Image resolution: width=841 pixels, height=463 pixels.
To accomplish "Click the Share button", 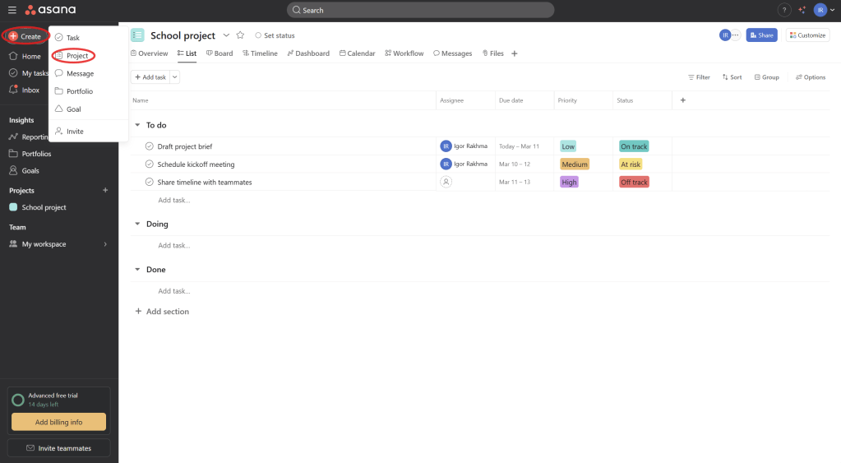I will 761,35.
